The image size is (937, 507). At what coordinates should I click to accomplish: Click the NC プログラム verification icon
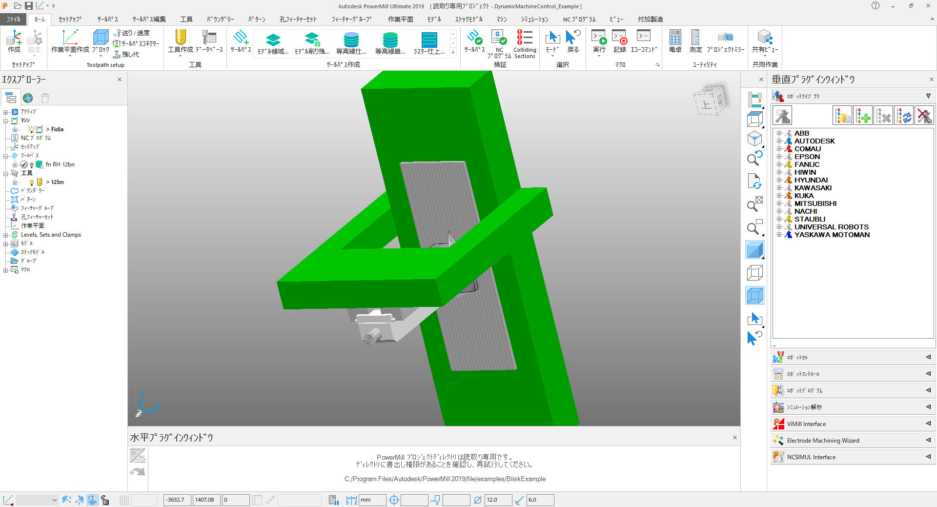499,44
